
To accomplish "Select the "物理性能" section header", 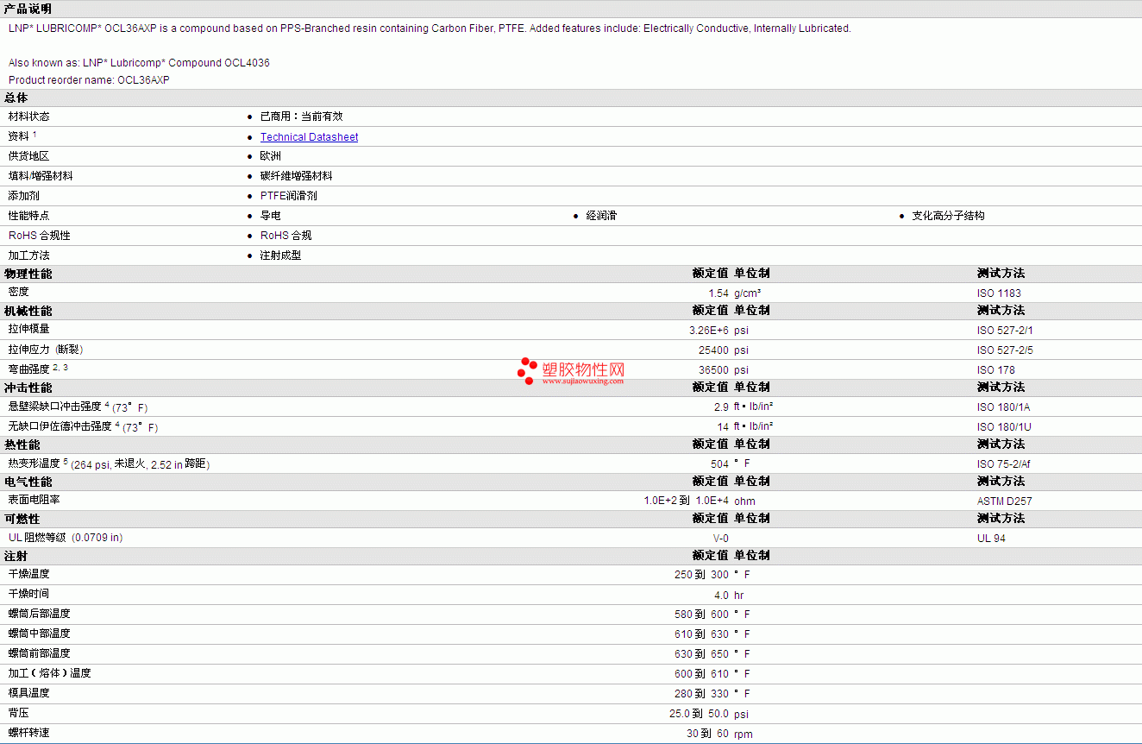I will coord(28,274).
